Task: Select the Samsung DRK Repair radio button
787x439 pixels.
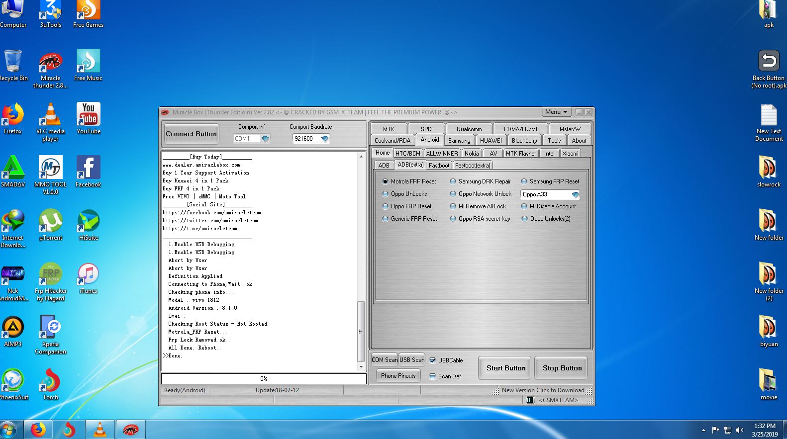Action: [480, 181]
